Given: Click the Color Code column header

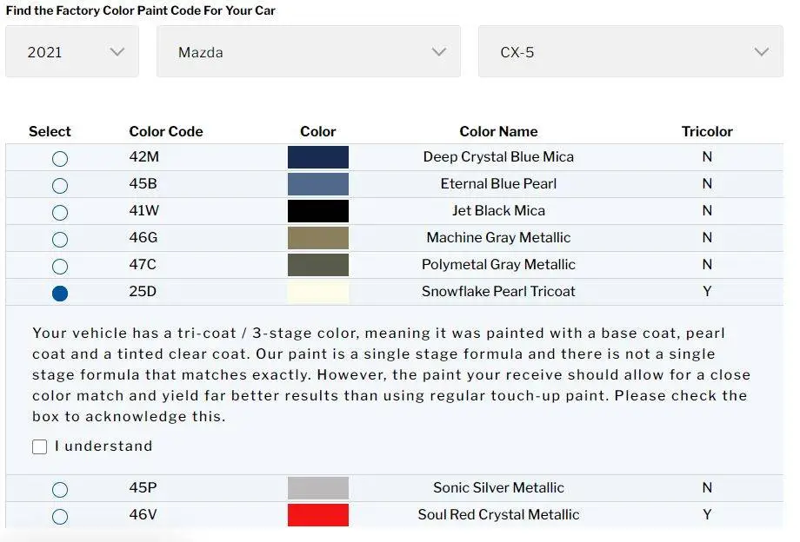Looking at the screenshot, I should (166, 132).
